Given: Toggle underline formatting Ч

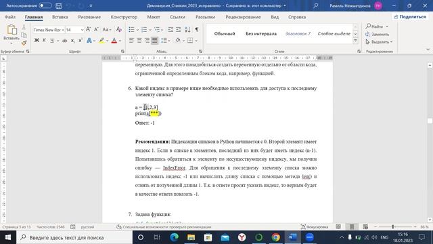Looking at the screenshot, I should click(x=52, y=41).
